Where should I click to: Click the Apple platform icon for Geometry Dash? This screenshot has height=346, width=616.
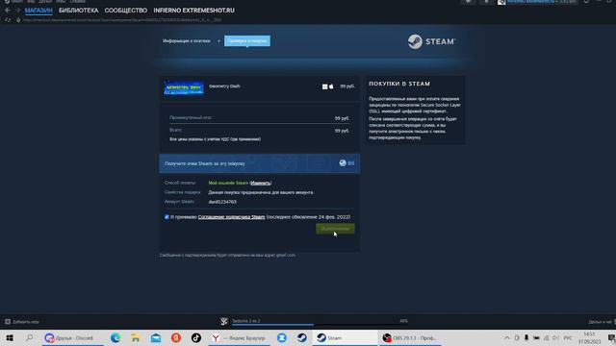point(331,86)
